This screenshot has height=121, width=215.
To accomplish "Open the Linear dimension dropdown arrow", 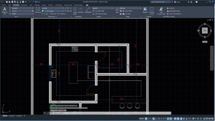I will [x=49, y=14].
